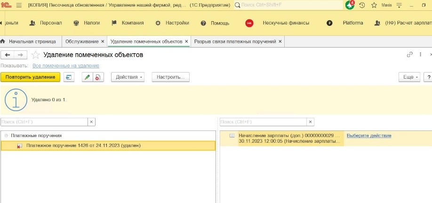Screen dimensions: 432x203
Task: Expand the Еще dropdown menu
Action: pyautogui.click(x=408, y=77)
